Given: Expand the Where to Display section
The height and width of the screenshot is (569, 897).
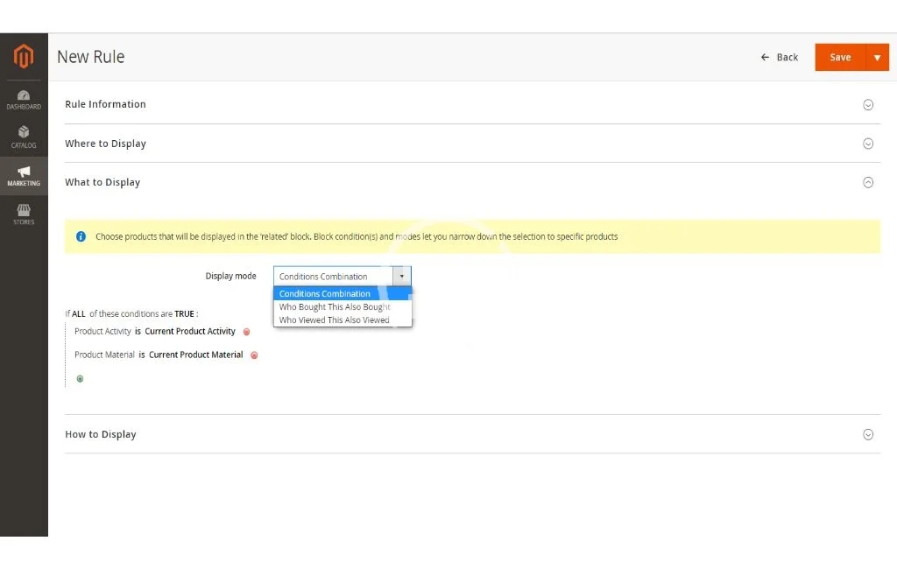Looking at the screenshot, I should tap(868, 144).
